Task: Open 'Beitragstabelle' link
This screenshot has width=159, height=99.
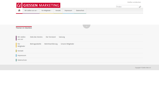Action: coord(36,44)
